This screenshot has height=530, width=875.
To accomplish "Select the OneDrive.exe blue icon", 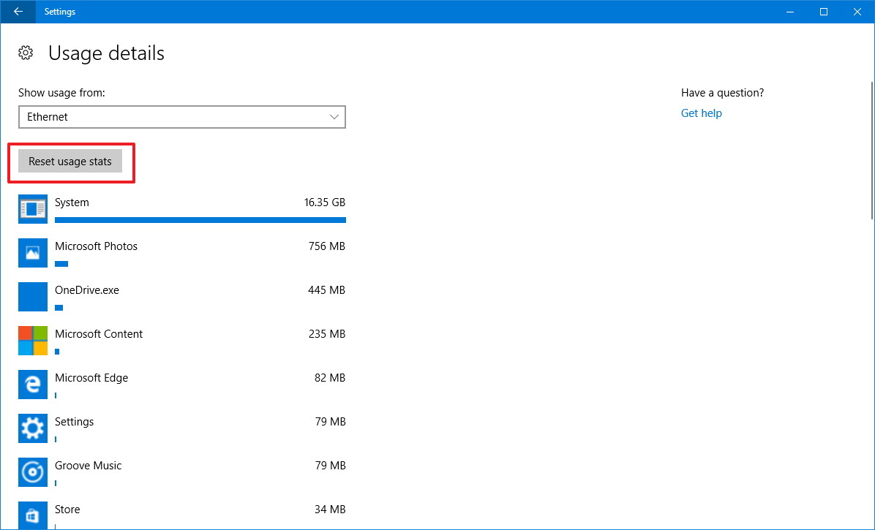I will [33, 297].
